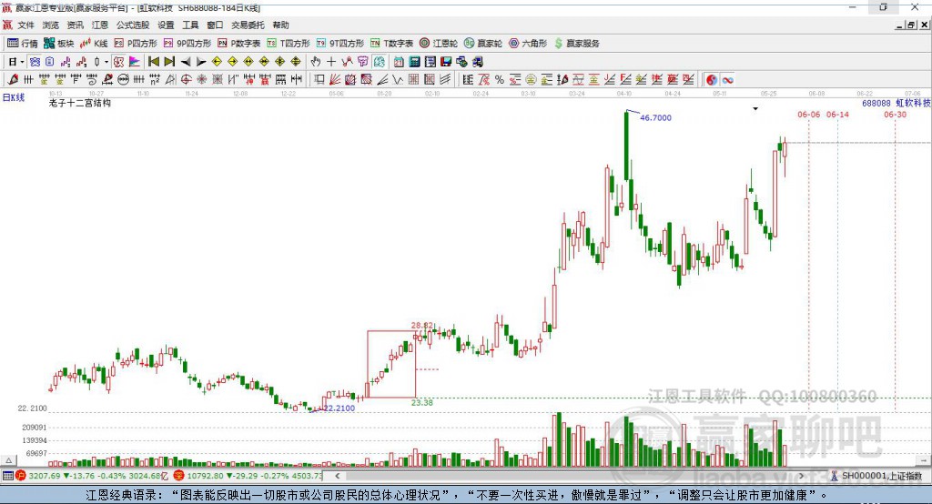
Task: Click the 日K线 label
Action: (x=14, y=97)
